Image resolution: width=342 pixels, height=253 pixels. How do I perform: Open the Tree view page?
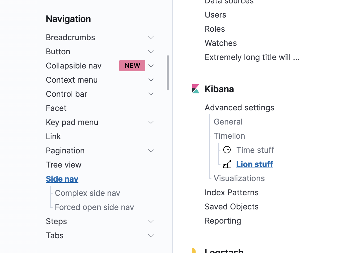point(64,165)
